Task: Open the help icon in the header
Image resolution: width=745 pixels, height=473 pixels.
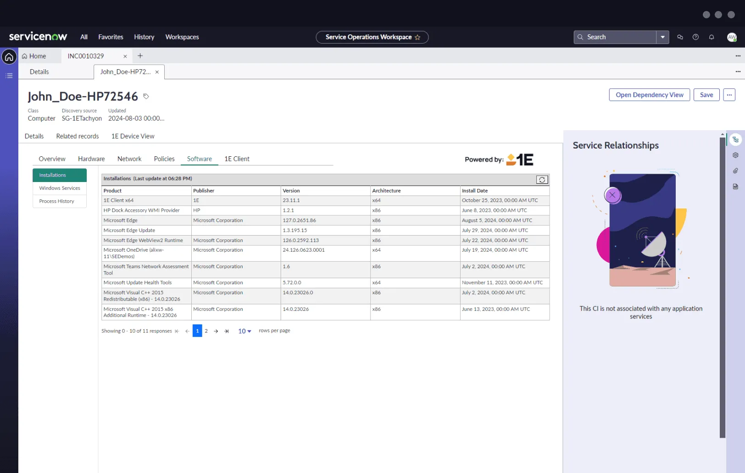Action: [695, 37]
